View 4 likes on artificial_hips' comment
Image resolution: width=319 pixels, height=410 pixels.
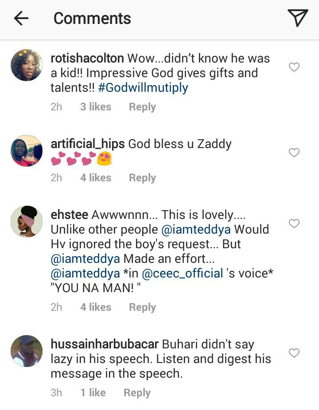point(96,178)
